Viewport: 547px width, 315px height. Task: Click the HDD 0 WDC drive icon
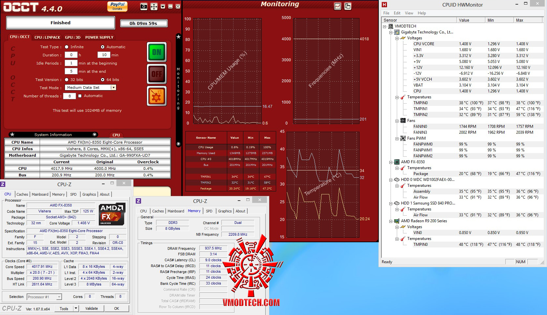pos(397,180)
